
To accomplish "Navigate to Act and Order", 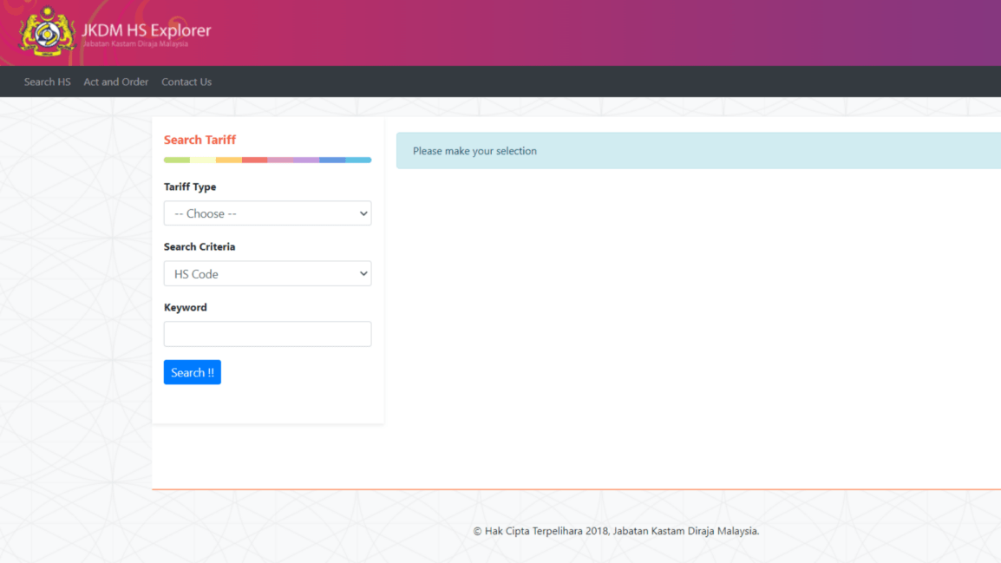I will (x=115, y=81).
